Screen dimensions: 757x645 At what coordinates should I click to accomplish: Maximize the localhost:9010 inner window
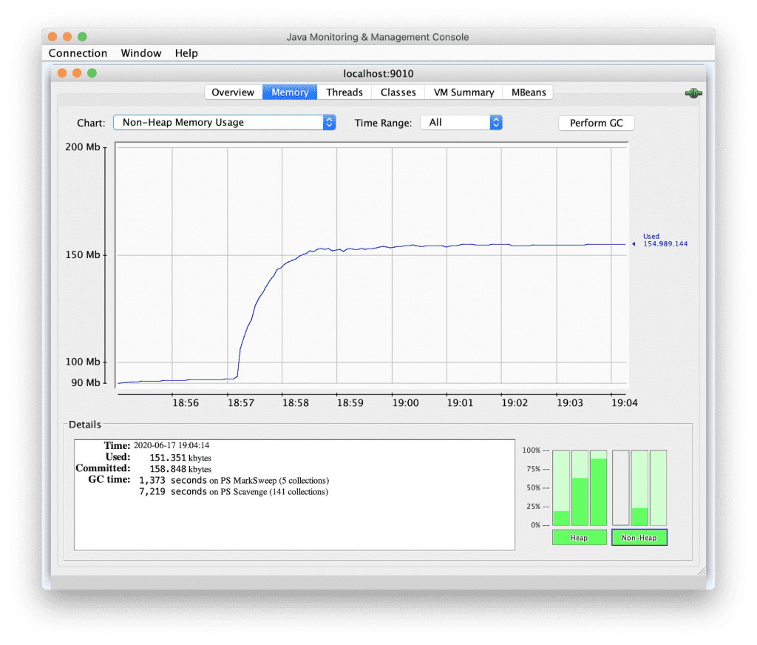[x=92, y=73]
